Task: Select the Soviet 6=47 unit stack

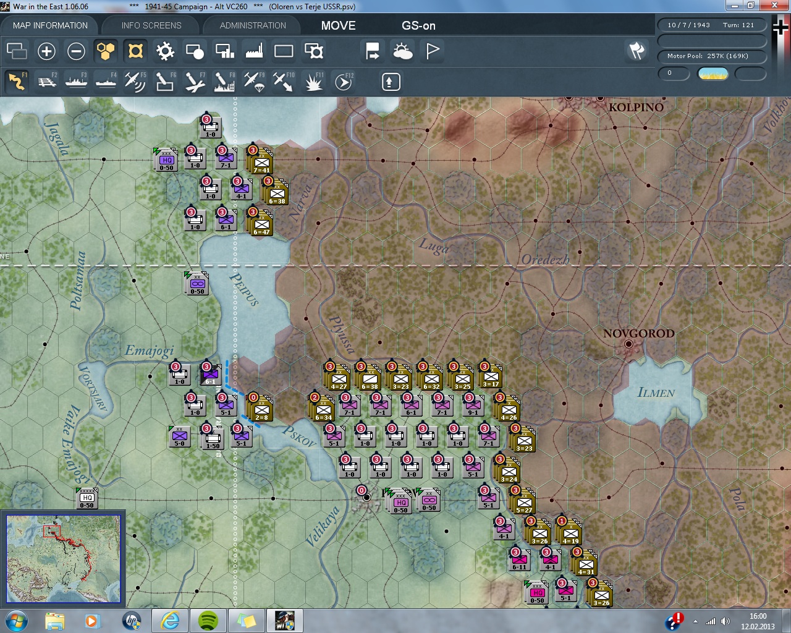Action: 261,223
